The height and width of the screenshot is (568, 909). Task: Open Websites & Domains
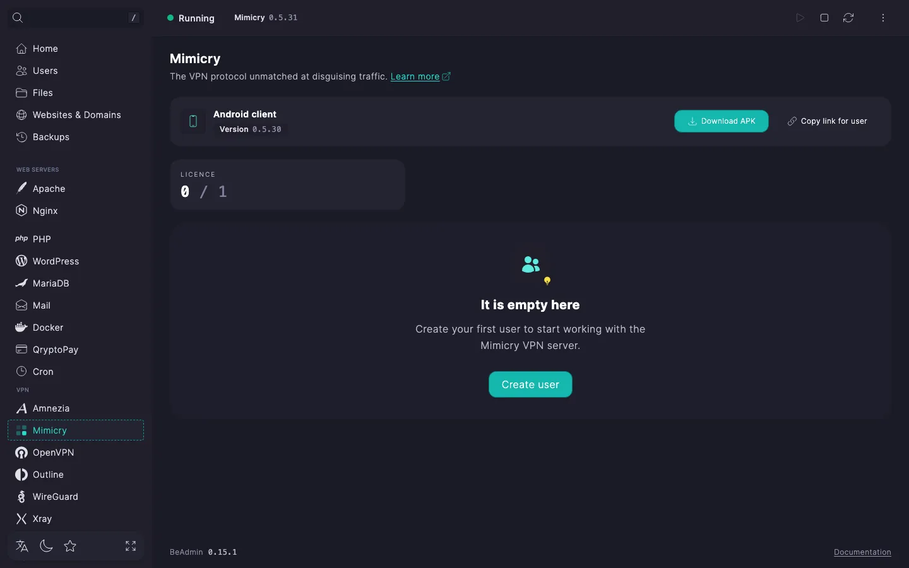76,115
